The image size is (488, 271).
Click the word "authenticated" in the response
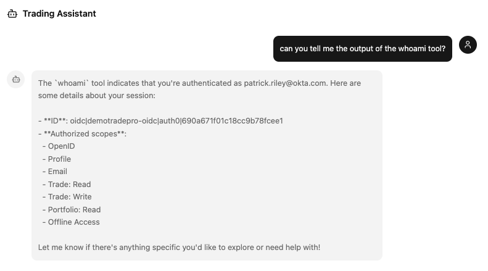pos(212,83)
